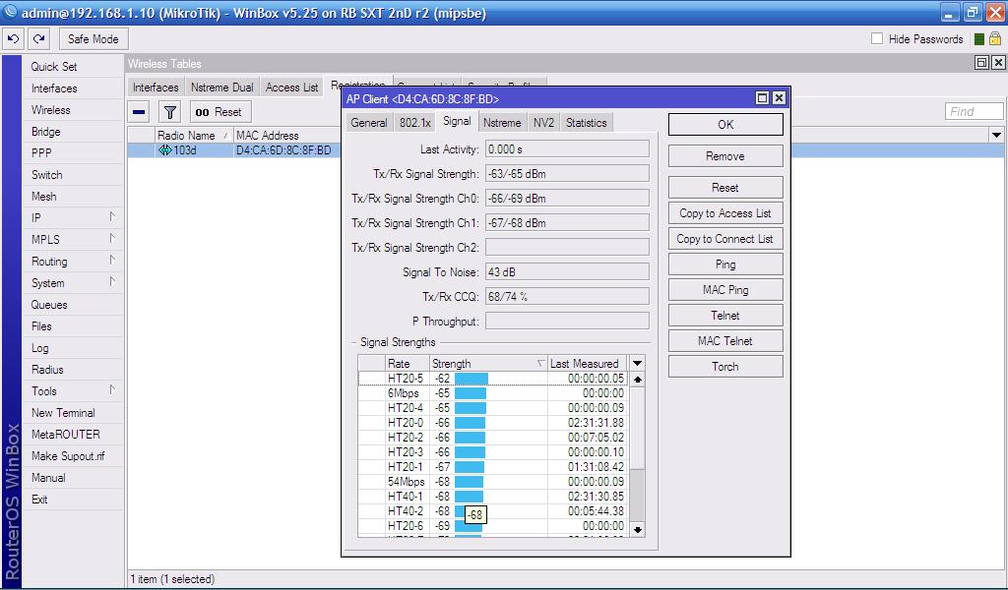Click the green status indicator icon
Image resolution: width=1008 pixels, height=590 pixels.
[x=979, y=39]
